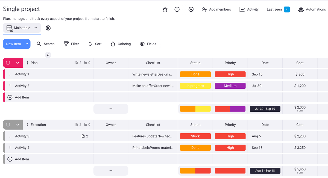Open the New Item dropdown arrow

(27, 44)
